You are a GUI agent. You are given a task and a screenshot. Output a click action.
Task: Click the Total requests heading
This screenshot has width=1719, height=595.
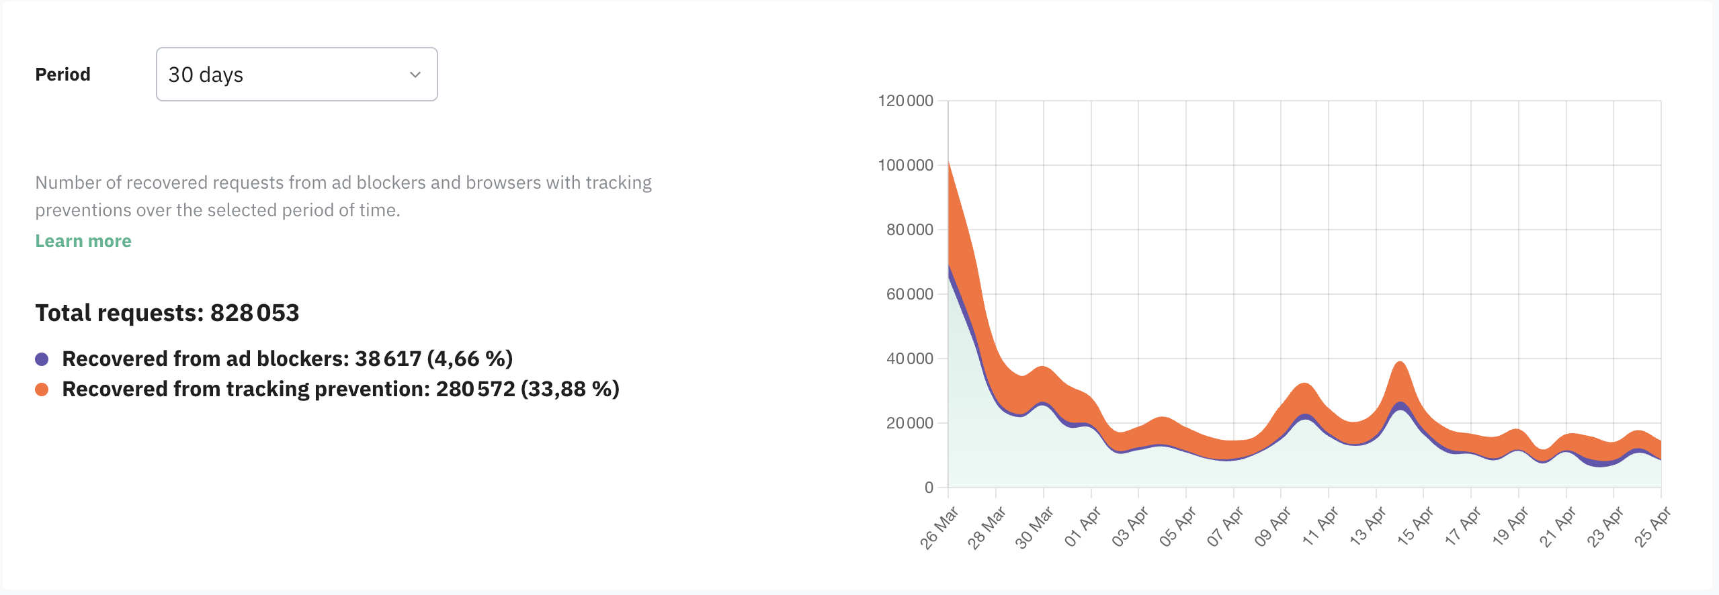[167, 313]
